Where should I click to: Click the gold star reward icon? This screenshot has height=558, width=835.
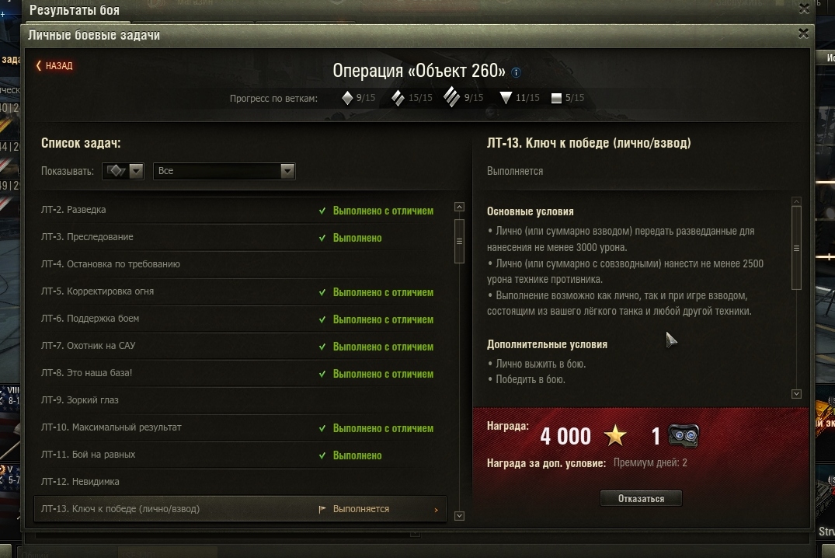pos(615,436)
